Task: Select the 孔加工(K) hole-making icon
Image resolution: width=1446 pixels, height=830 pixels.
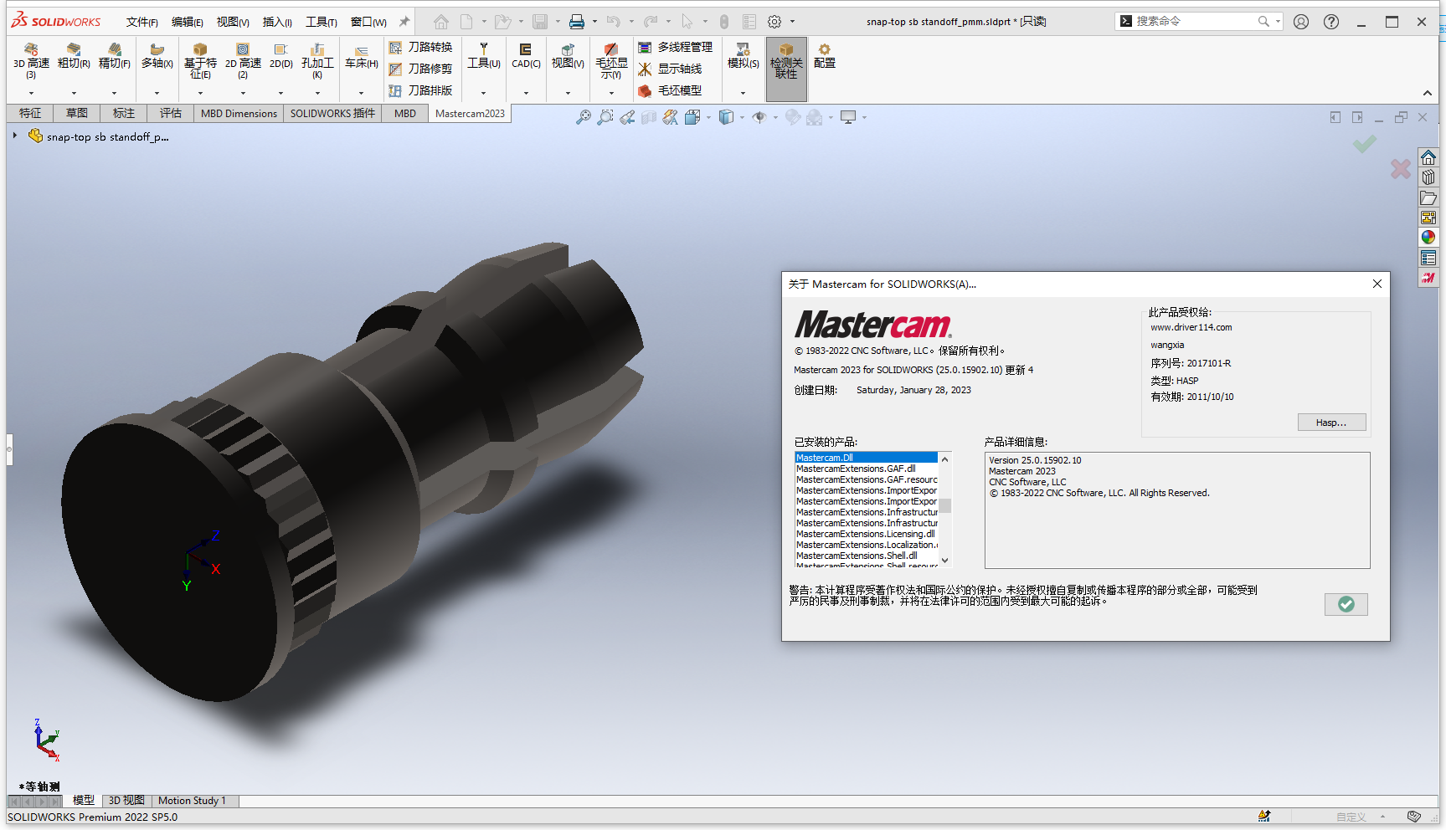Action: [317, 59]
